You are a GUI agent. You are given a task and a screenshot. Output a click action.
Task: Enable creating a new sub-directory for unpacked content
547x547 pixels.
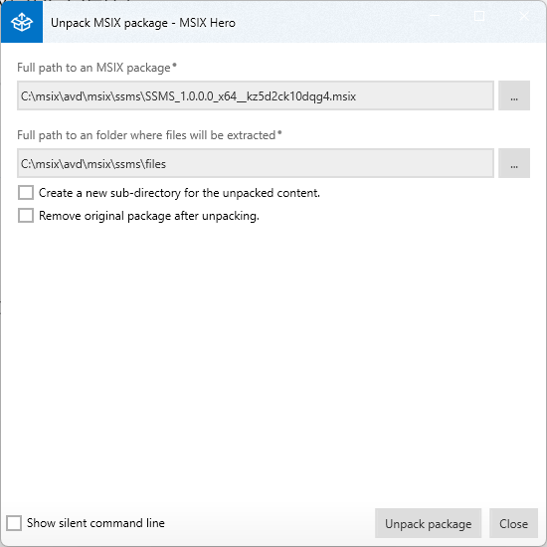tap(26, 193)
